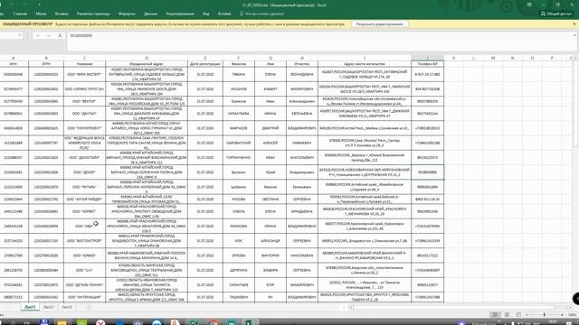Expand the Name Box dropdown

point(20,35)
